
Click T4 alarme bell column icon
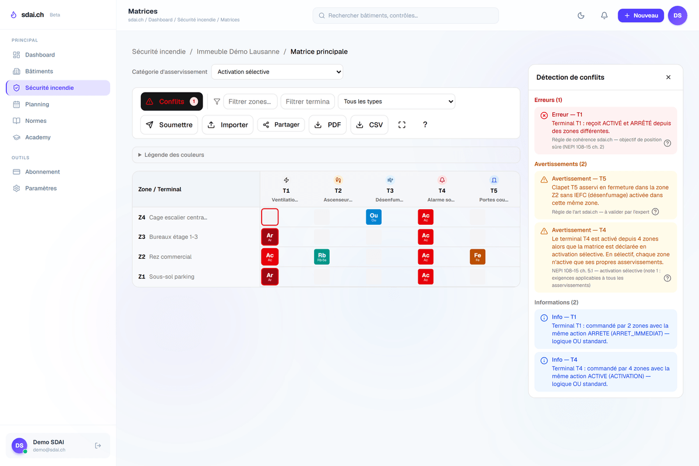(442, 181)
